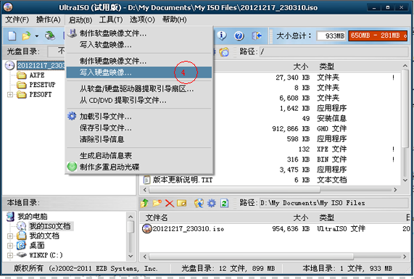Select 我的ISO文档 in local tree

pos(50,226)
